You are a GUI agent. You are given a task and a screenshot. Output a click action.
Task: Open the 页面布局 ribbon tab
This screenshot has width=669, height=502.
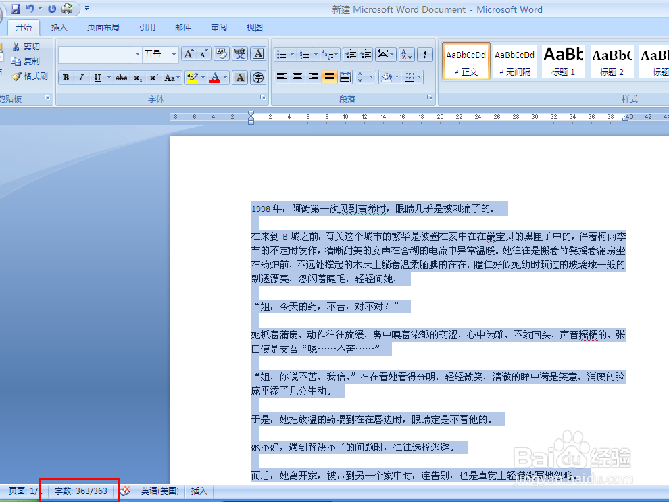(x=103, y=28)
